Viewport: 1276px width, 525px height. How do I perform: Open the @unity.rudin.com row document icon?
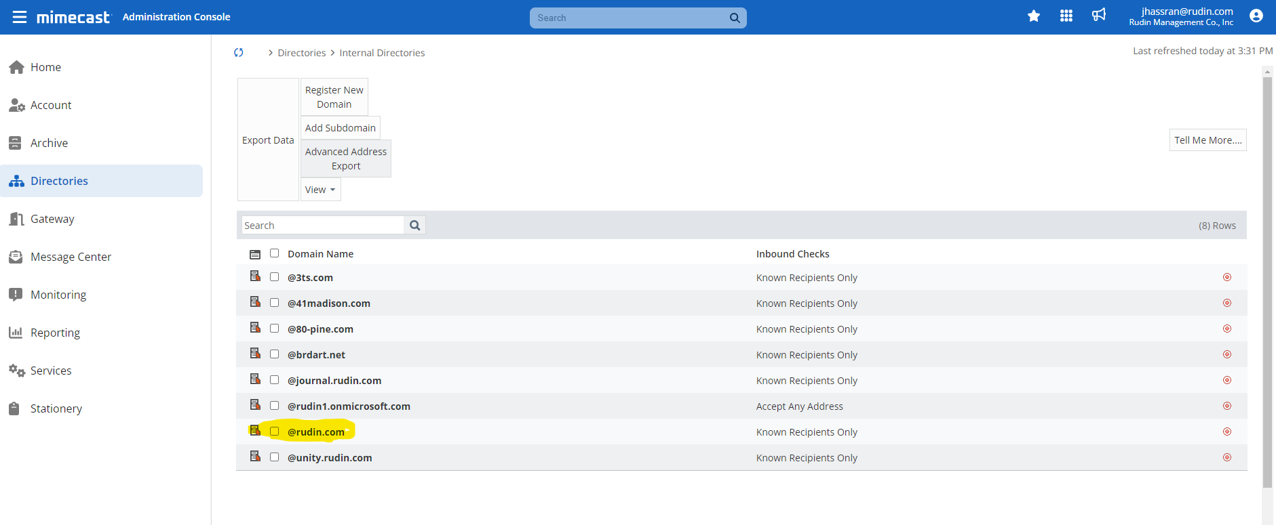coord(255,457)
